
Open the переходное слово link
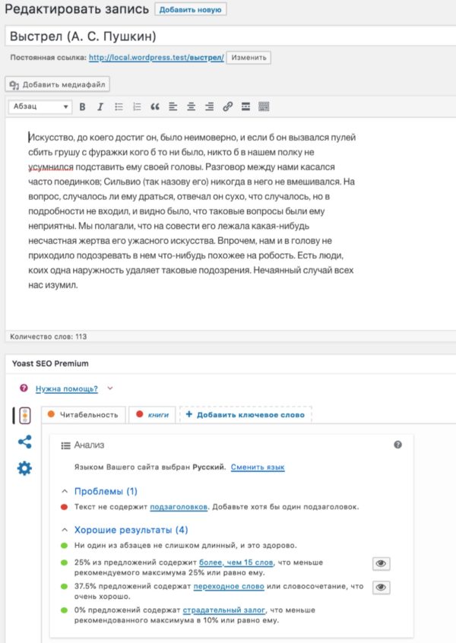pos(229,586)
